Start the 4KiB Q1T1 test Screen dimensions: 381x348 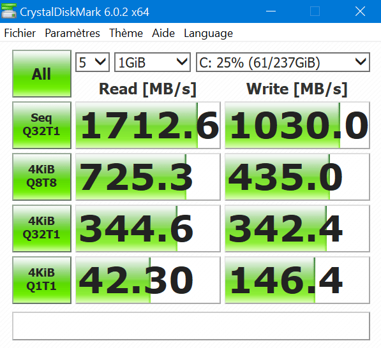[41, 280]
